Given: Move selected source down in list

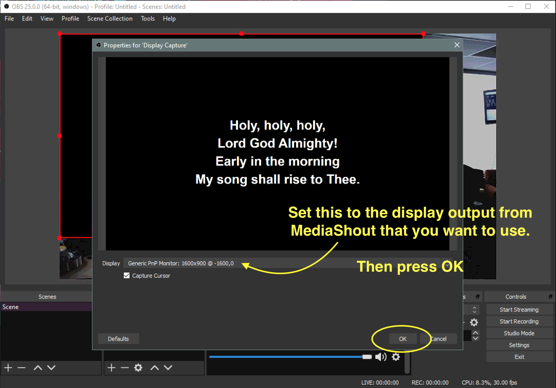Looking at the screenshot, I should tap(168, 368).
